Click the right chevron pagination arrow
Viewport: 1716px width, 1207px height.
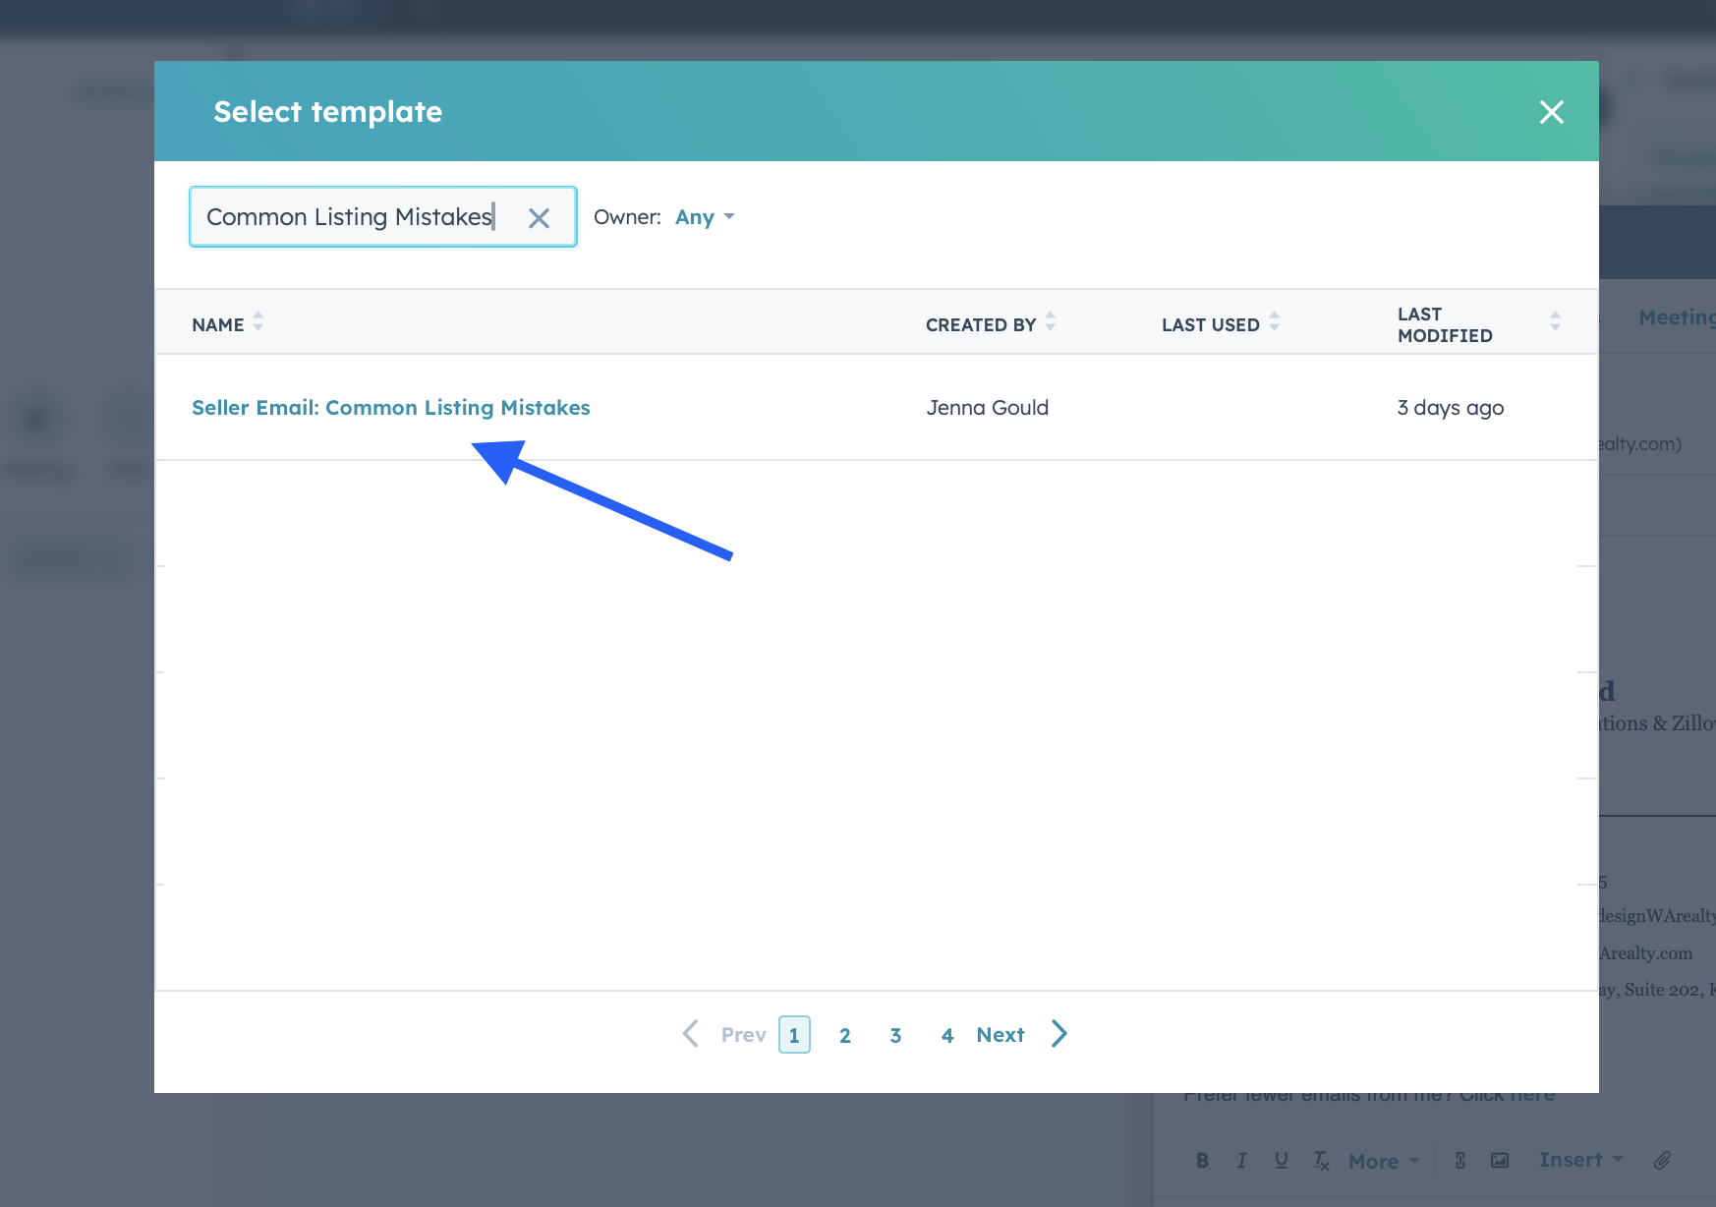1058,1034
